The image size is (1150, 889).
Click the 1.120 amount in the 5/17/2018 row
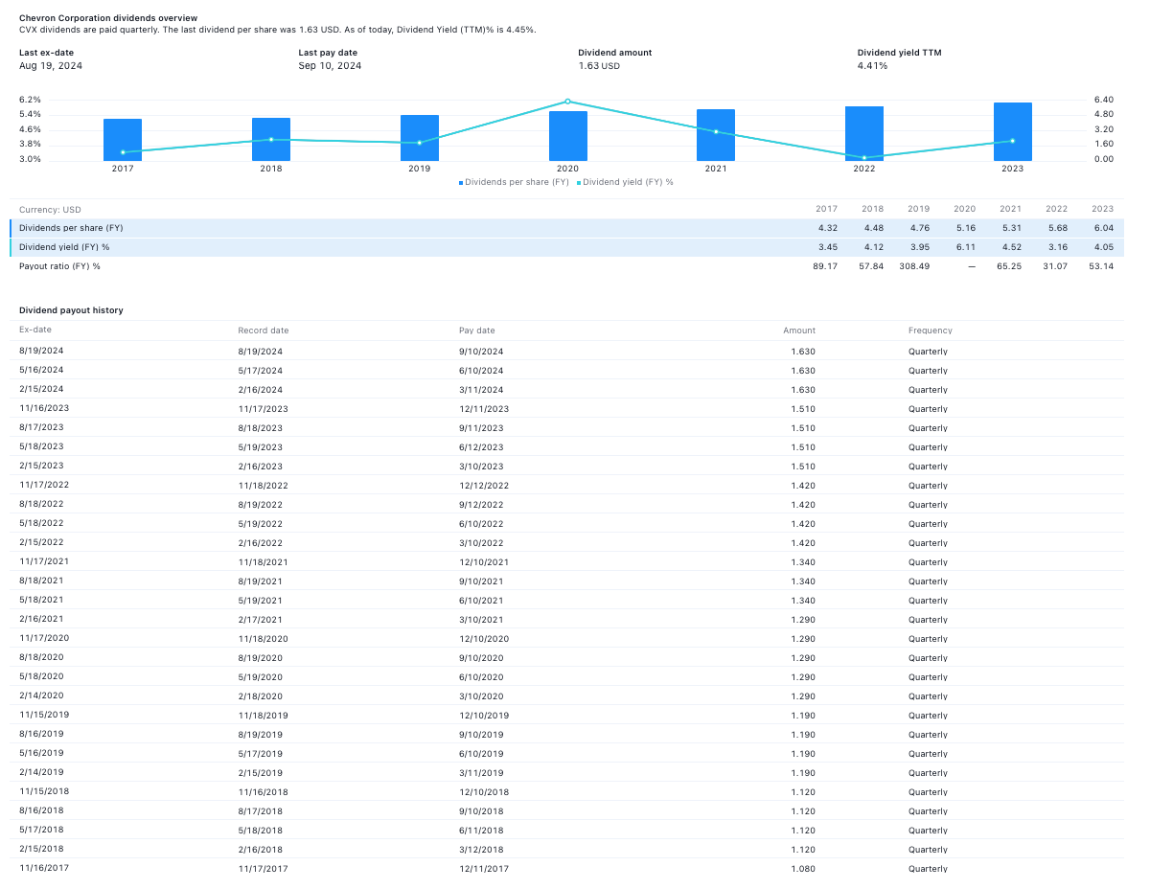click(803, 831)
